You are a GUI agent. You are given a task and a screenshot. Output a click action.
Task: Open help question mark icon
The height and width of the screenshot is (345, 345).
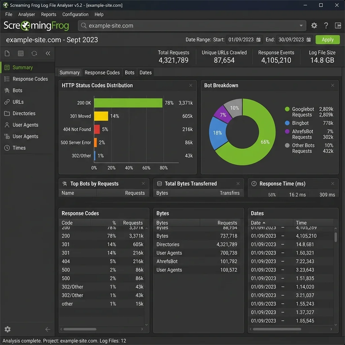[326, 26]
